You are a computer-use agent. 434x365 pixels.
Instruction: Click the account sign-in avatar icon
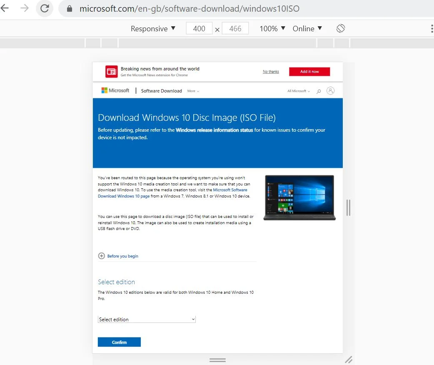(x=331, y=90)
